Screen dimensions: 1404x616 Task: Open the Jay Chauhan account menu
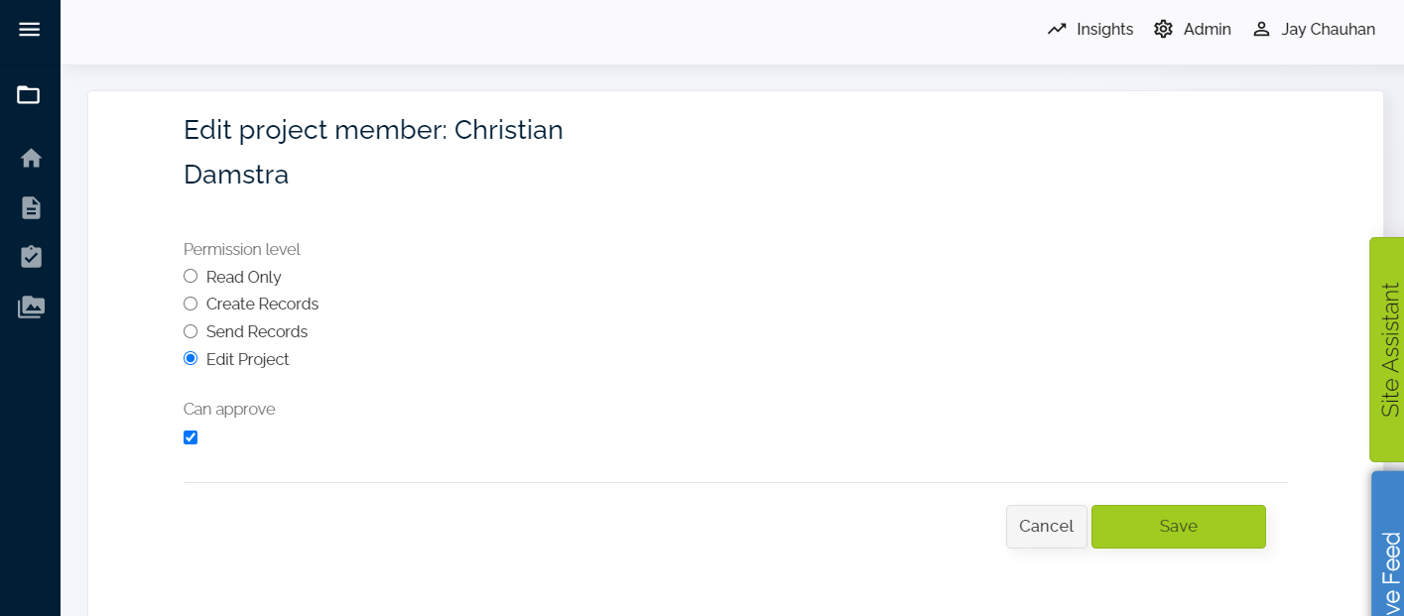[1328, 30]
